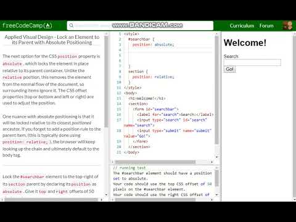Open the Forum link
Screen dimensions: 296x222
[x=266, y=26]
